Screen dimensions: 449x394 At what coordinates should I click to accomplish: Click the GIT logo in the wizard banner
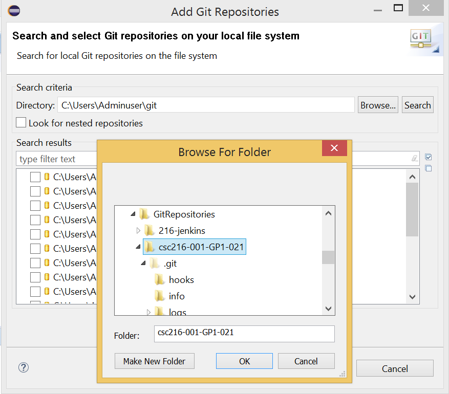(421, 38)
